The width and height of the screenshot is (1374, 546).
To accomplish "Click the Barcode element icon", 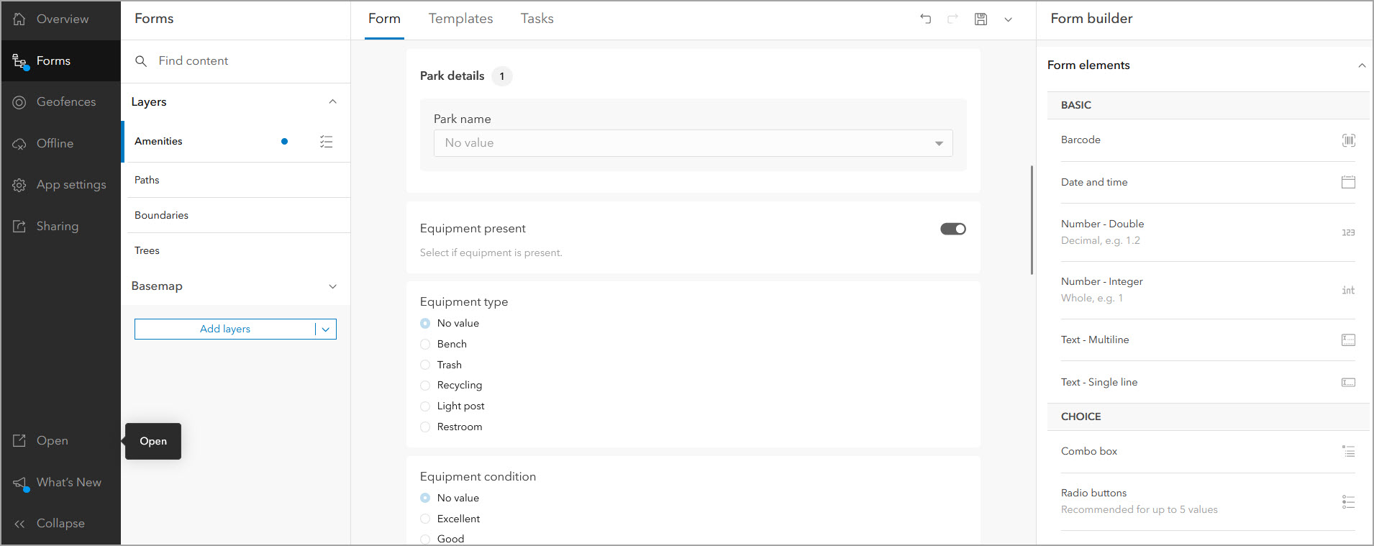I will point(1348,140).
